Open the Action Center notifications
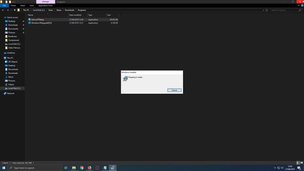The height and width of the screenshot is (171, 304). [x=299, y=168]
